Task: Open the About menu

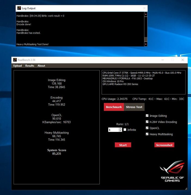Action: [41, 66]
